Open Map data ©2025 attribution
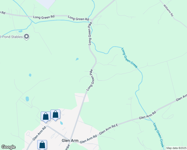 coord(176,148)
